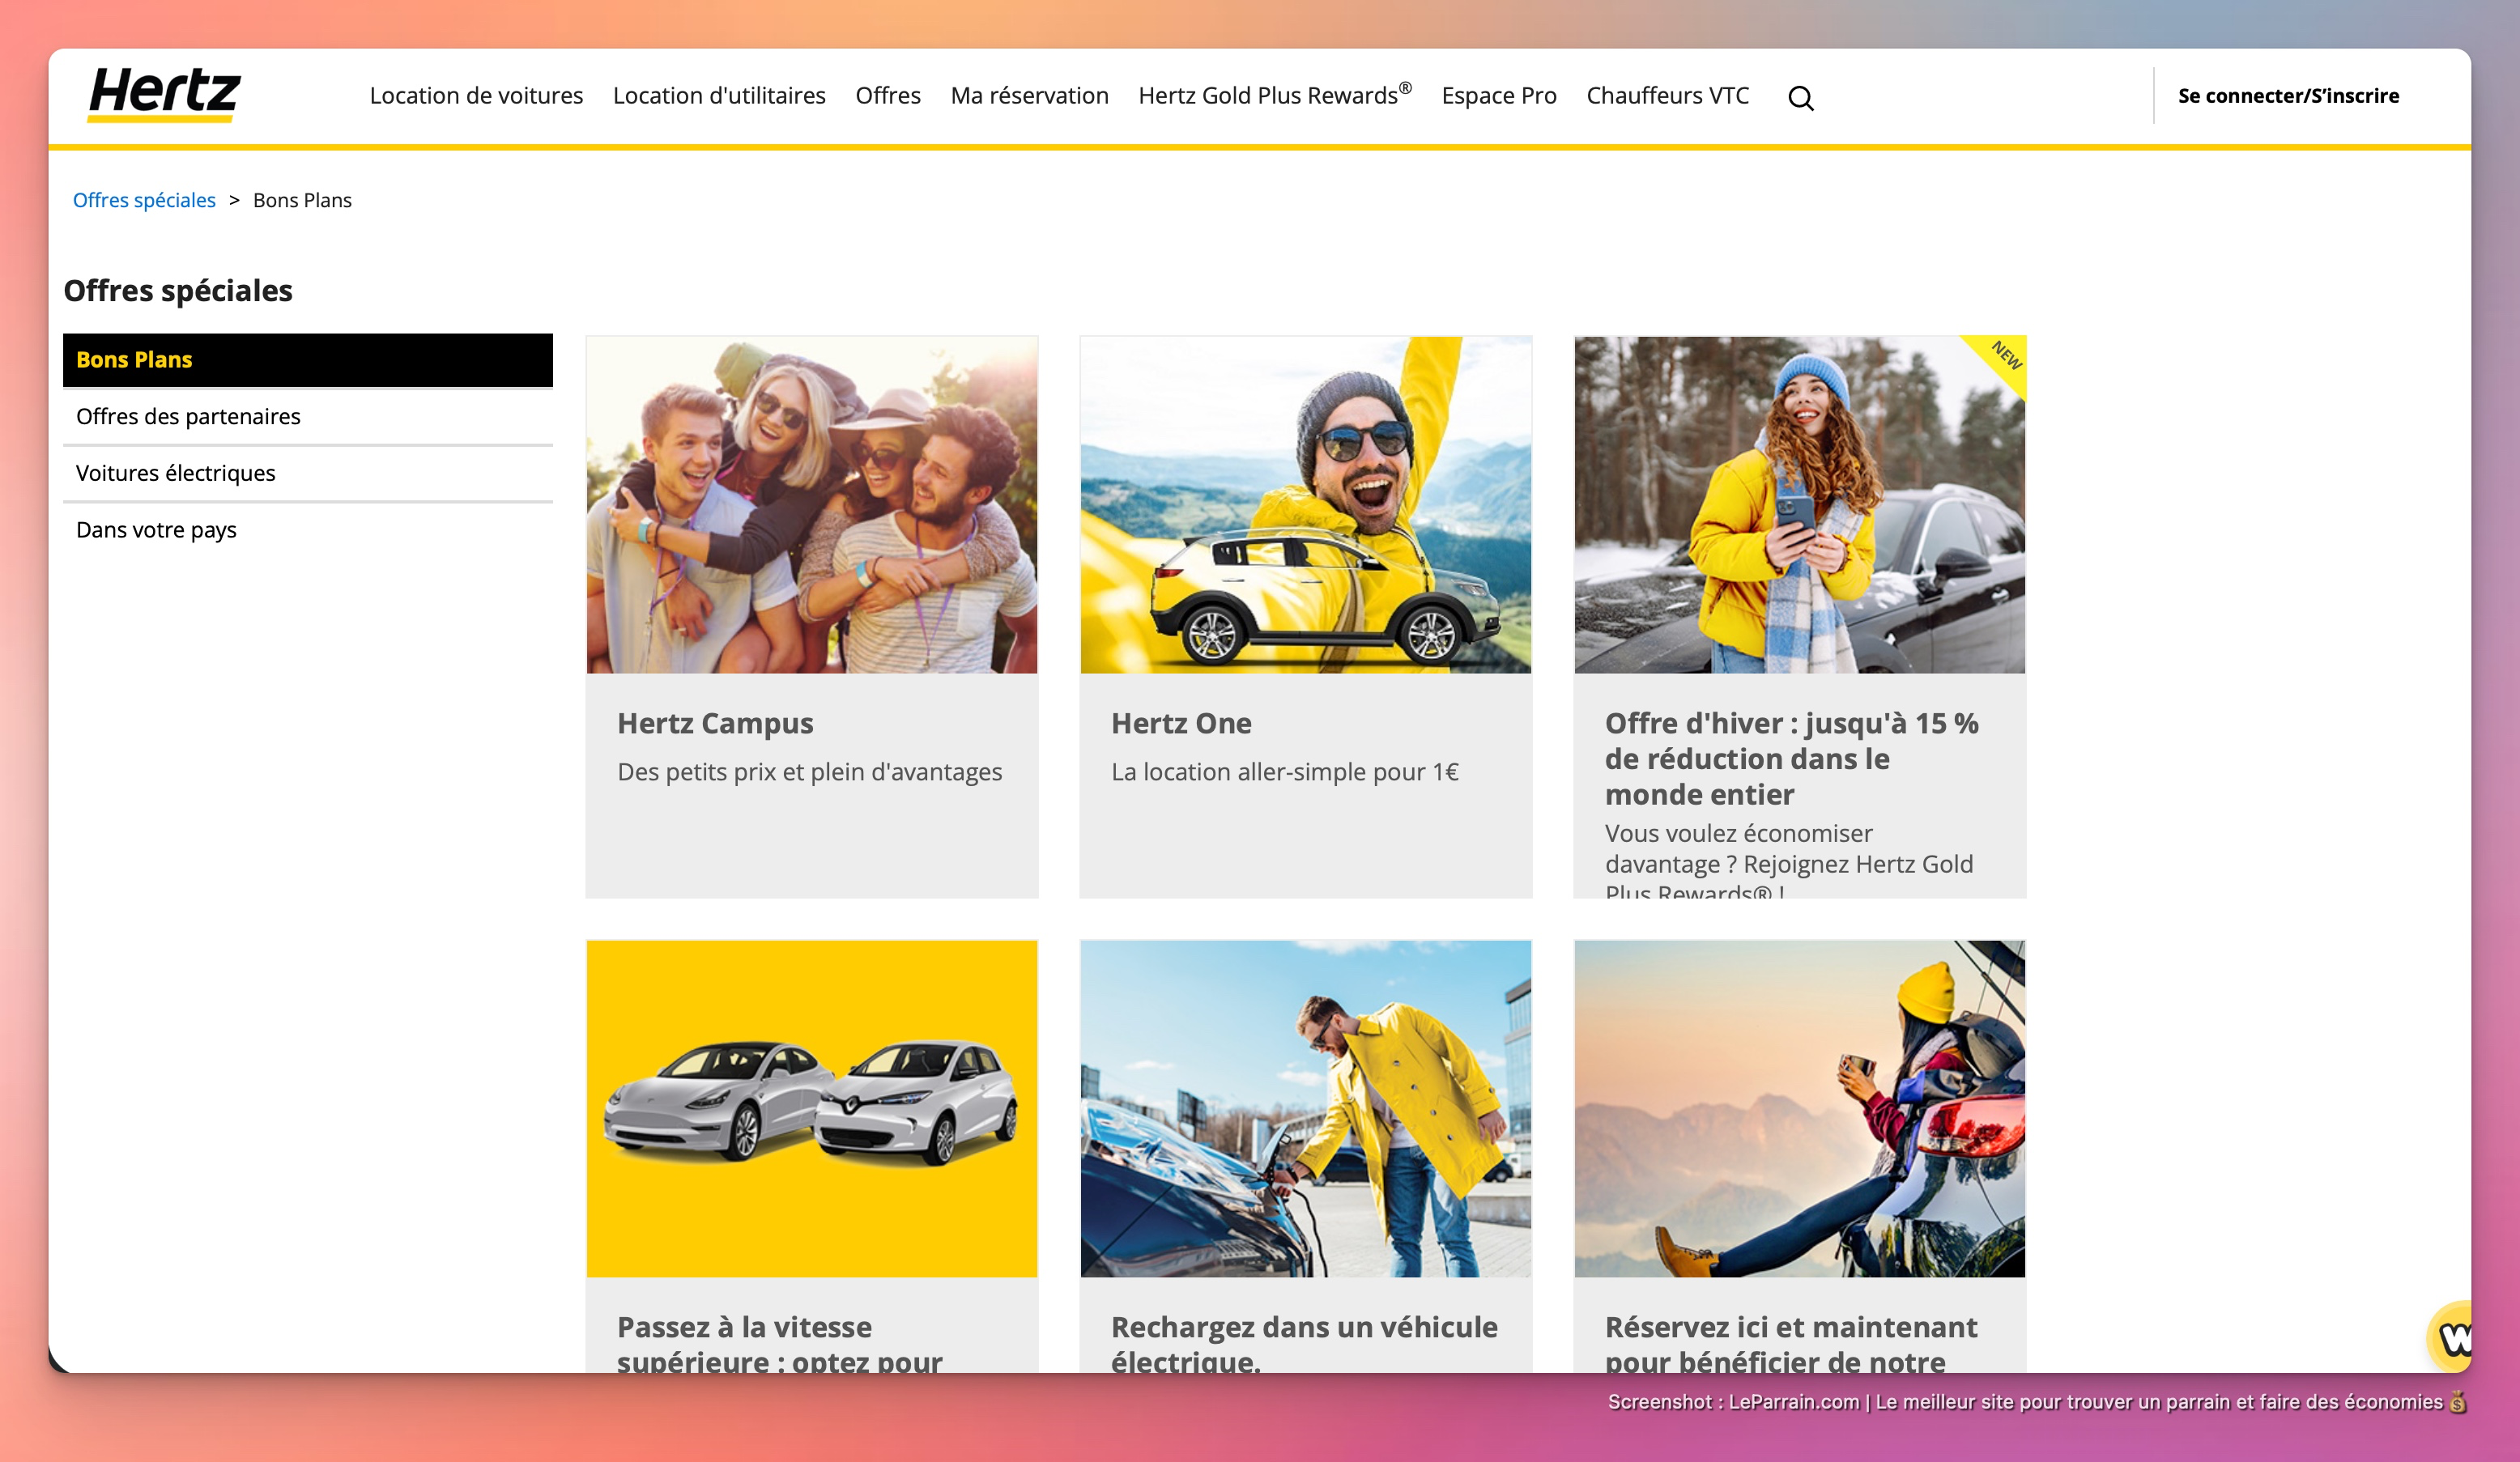Open Chauffeurs VTC page
Screen dimensions: 2520x1462
(x=1667, y=96)
